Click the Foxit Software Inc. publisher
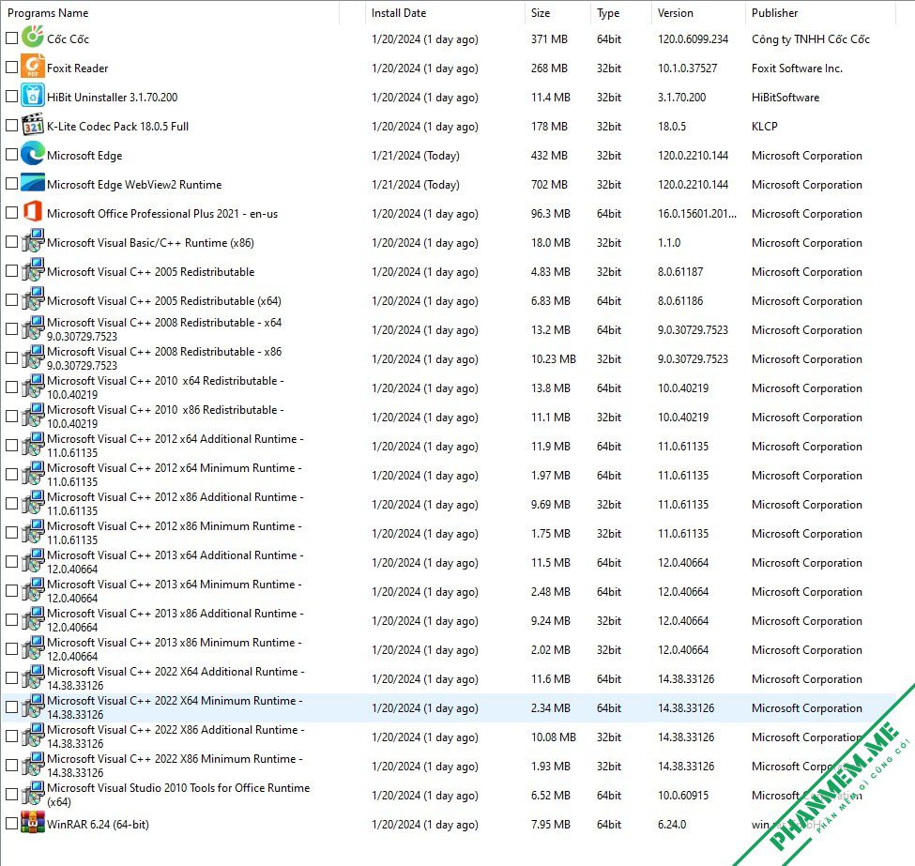The width and height of the screenshot is (915, 866). (x=797, y=68)
